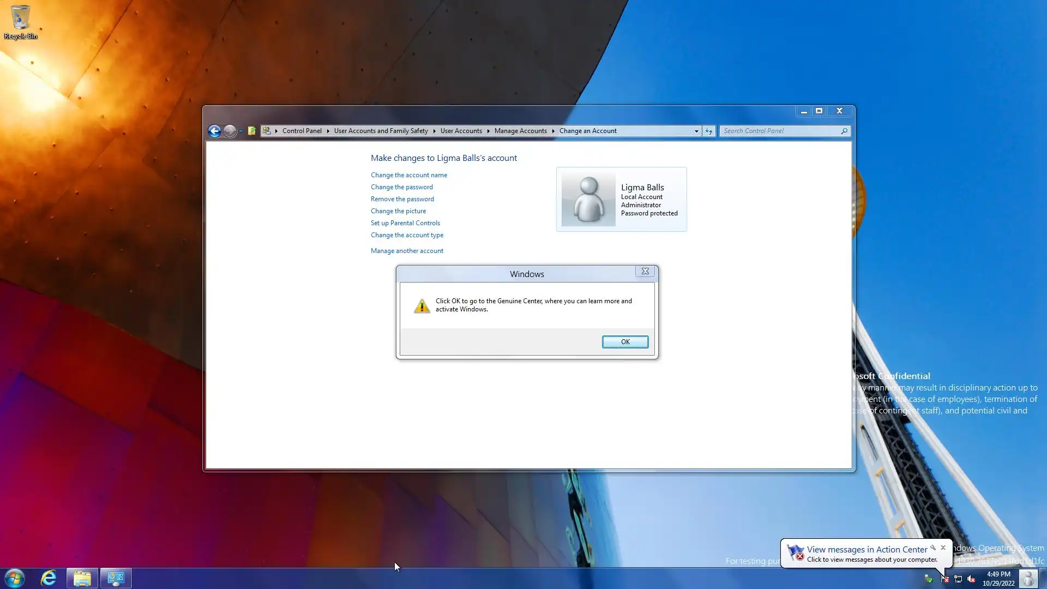Screen dimensions: 1047x589
Task: Click Search Control Panel field
Action: 780,131
